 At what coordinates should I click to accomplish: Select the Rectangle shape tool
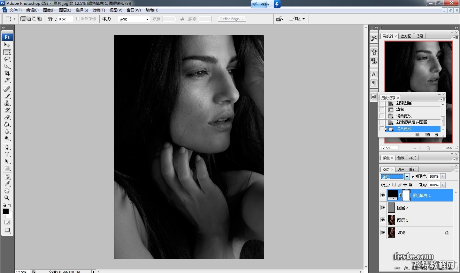(7, 168)
